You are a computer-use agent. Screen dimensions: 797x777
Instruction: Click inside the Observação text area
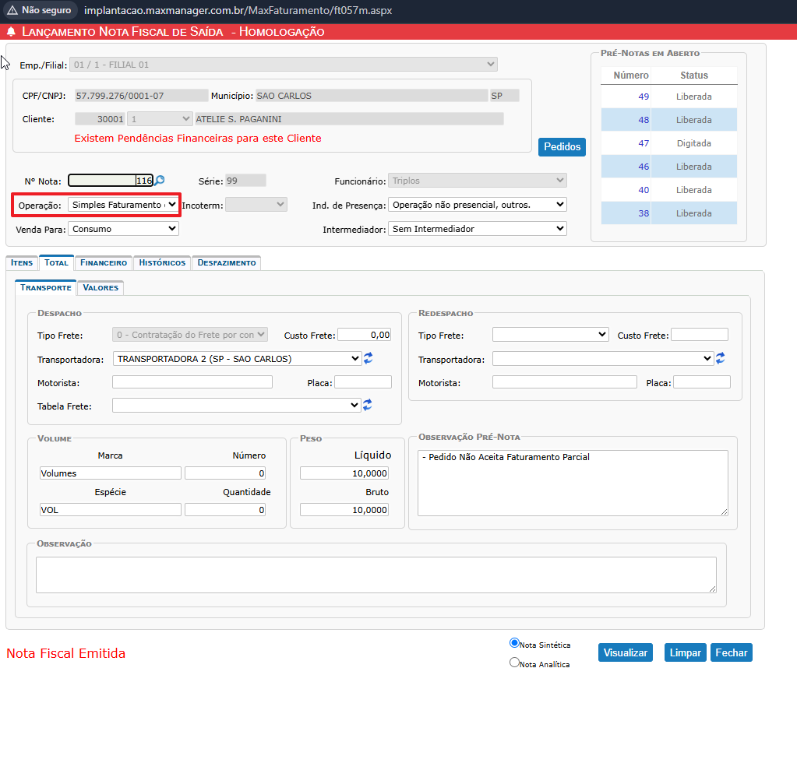pos(376,575)
